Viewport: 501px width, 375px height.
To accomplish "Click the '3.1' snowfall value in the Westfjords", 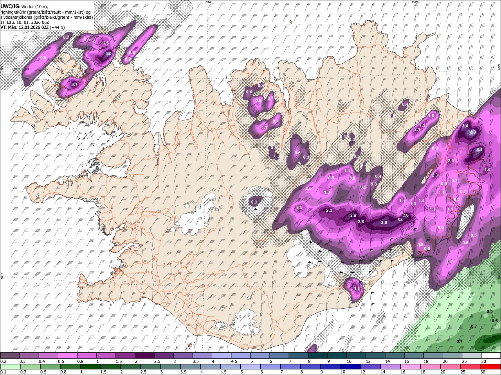I will (75, 84).
